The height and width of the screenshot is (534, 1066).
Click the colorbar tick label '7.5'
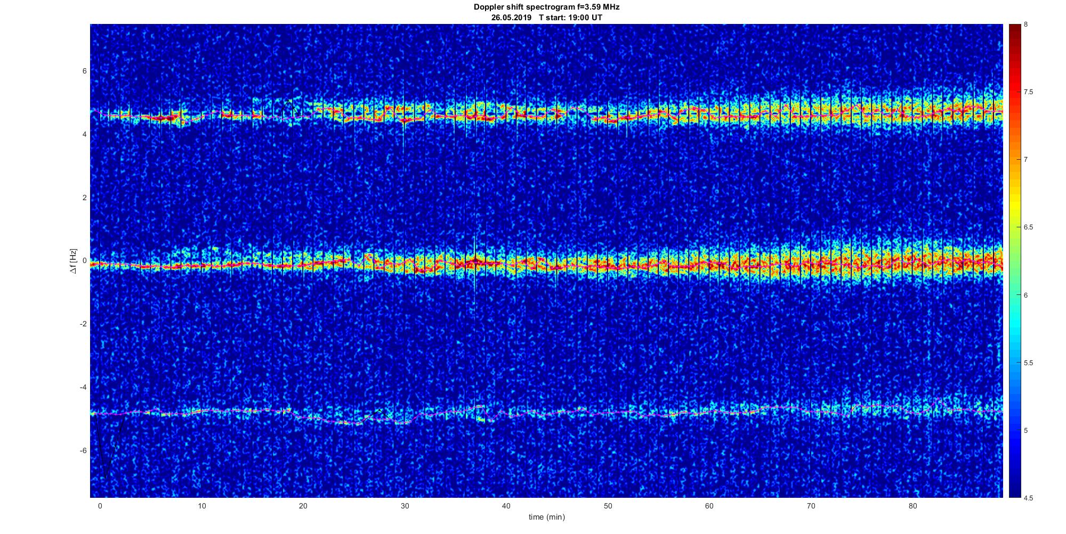(x=1028, y=92)
